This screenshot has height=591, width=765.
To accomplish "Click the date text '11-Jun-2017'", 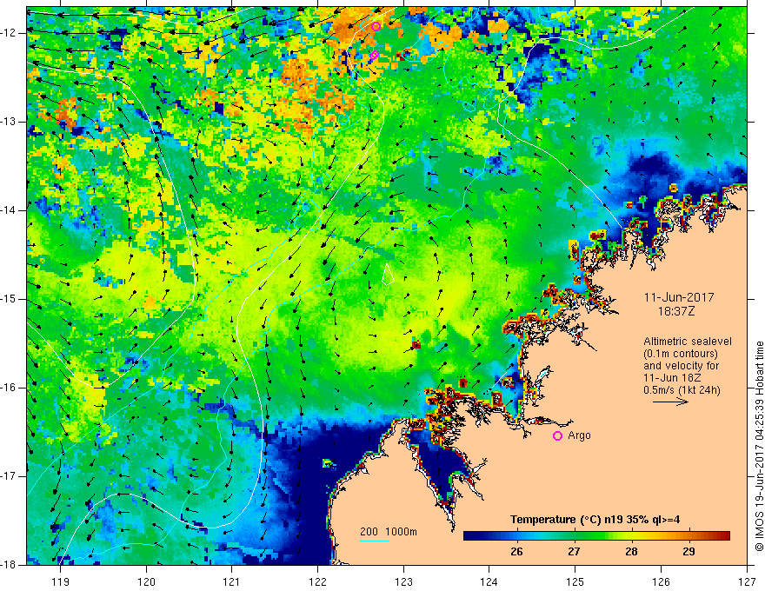I will (x=679, y=297).
